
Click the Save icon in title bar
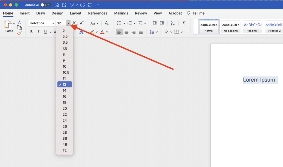64,5
